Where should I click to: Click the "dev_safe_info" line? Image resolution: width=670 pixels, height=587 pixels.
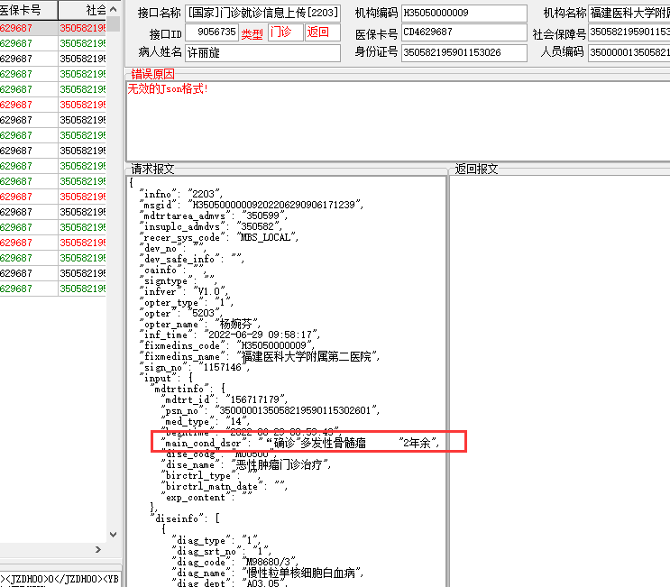[191, 260]
